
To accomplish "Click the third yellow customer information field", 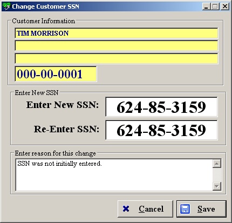I will click(117, 58).
